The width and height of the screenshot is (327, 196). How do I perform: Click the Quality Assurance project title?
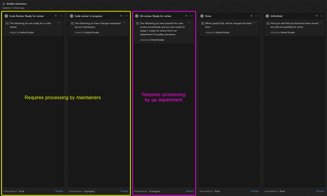pos(16,4)
